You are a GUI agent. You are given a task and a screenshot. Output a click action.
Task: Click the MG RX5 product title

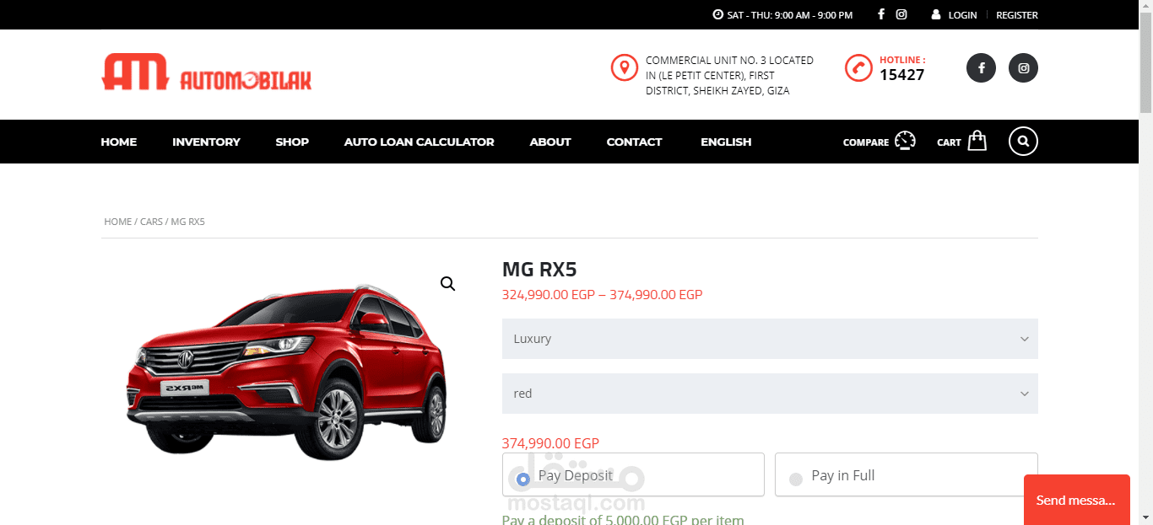click(x=539, y=270)
